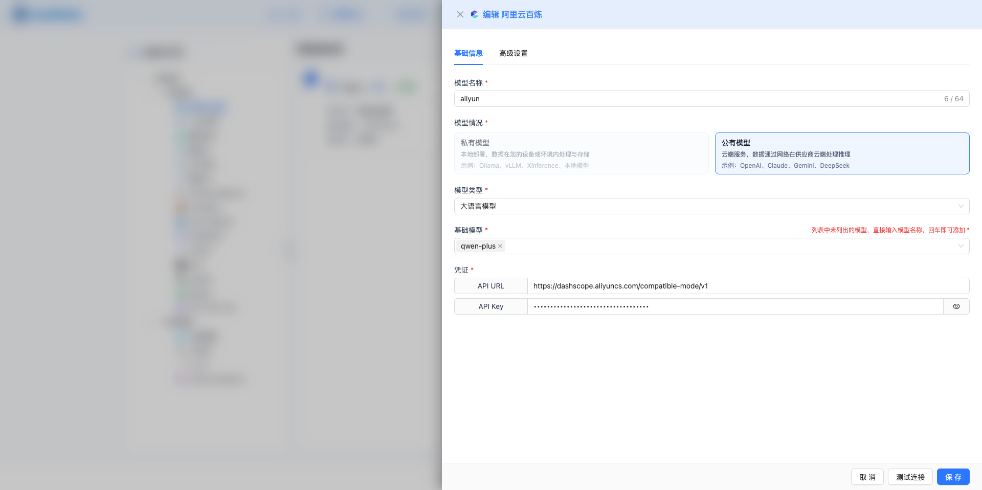Select the 私有模型 option card

pyautogui.click(x=581, y=153)
